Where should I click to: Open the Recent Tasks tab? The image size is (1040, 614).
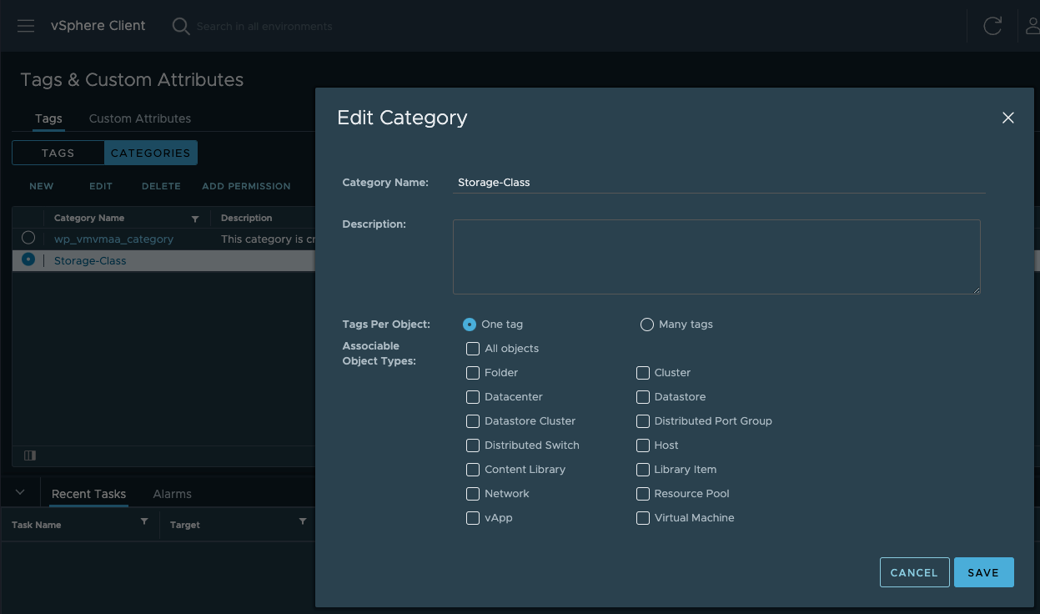88,494
